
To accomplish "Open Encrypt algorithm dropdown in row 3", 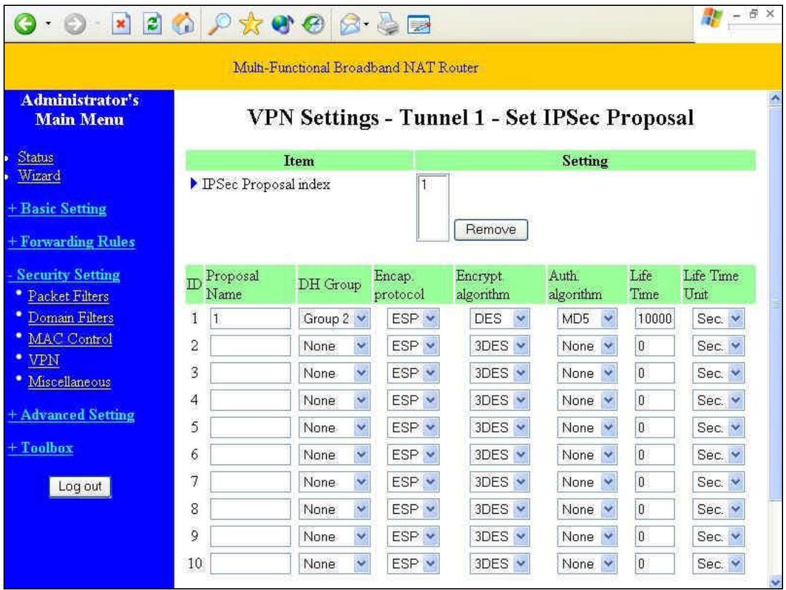I will [x=499, y=373].
